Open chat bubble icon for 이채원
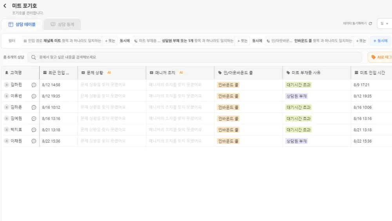Image resolution: width=392 pixels, height=221 pixels. click(34, 141)
